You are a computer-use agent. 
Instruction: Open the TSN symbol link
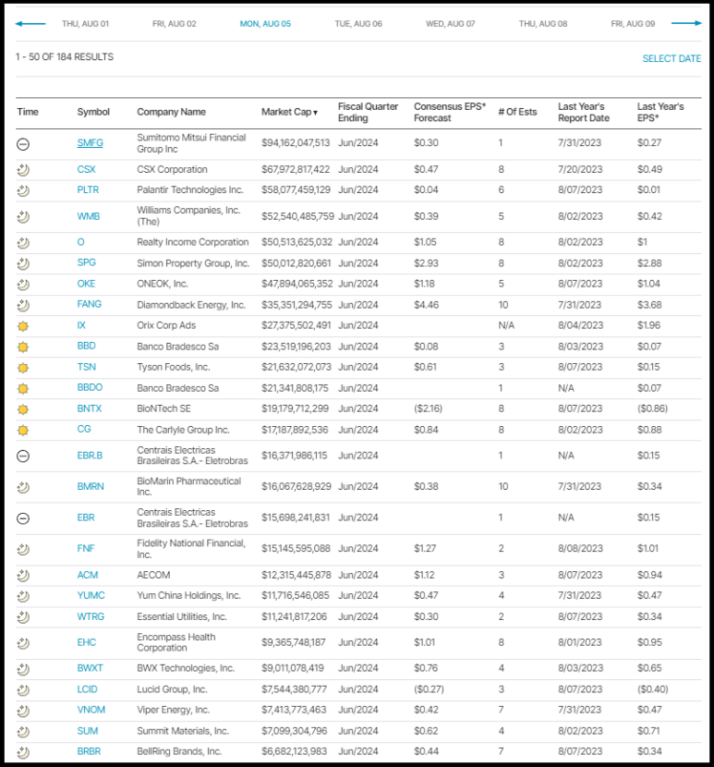(x=87, y=367)
